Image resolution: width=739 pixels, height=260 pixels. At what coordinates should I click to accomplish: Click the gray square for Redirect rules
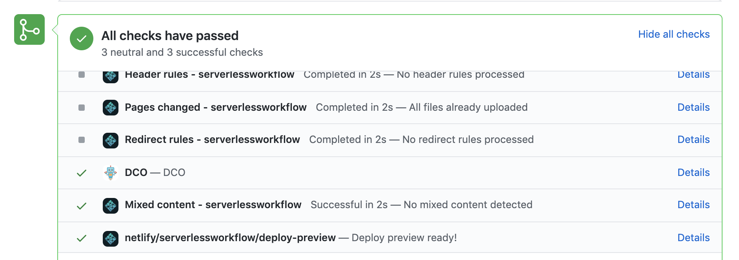click(81, 140)
